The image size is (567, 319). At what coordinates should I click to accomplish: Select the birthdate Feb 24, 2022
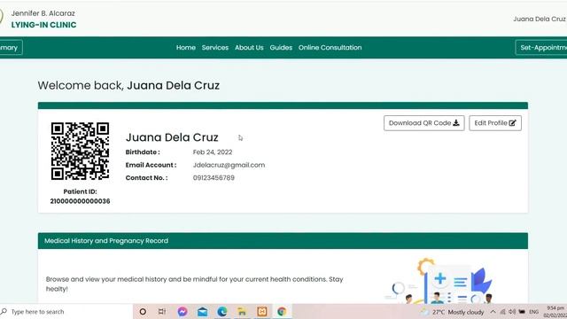click(213, 152)
